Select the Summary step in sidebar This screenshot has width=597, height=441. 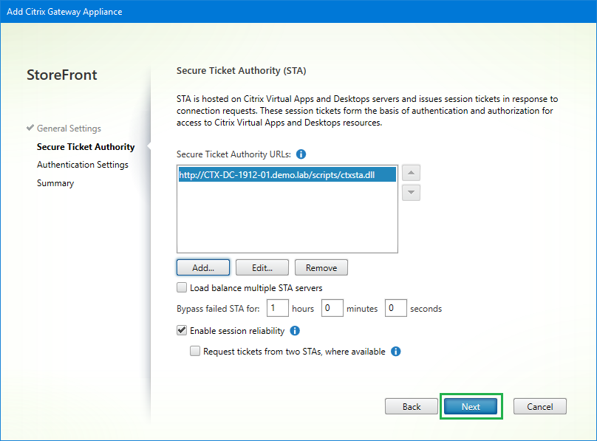click(55, 183)
